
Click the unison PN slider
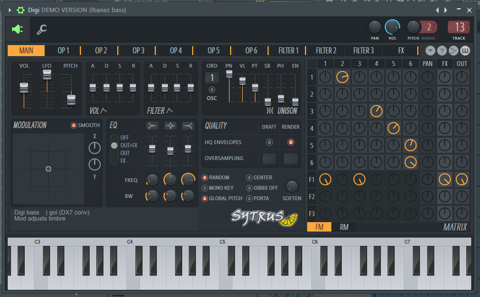[x=229, y=74]
